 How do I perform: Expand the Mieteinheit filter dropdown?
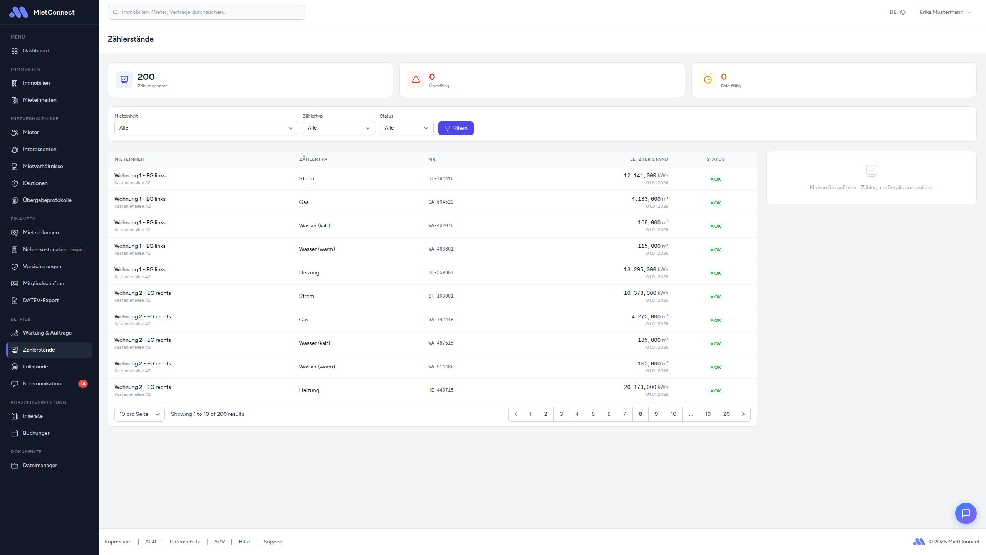click(206, 128)
